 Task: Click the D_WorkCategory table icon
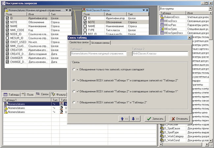[x=162, y=136]
